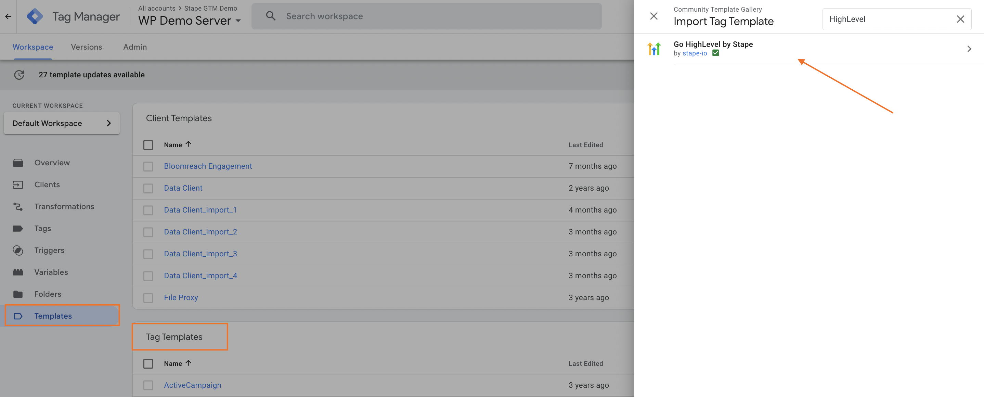Open the WP Demo Server container dropdown
Image resolution: width=984 pixels, height=397 pixels.
[190, 21]
